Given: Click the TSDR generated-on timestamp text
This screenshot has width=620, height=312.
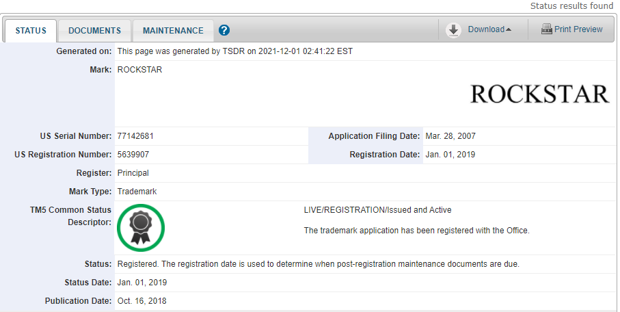Looking at the screenshot, I should pos(235,51).
